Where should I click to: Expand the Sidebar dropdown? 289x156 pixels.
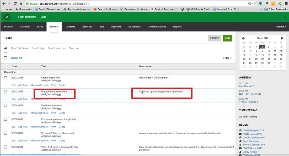pyautogui.click(x=281, y=27)
